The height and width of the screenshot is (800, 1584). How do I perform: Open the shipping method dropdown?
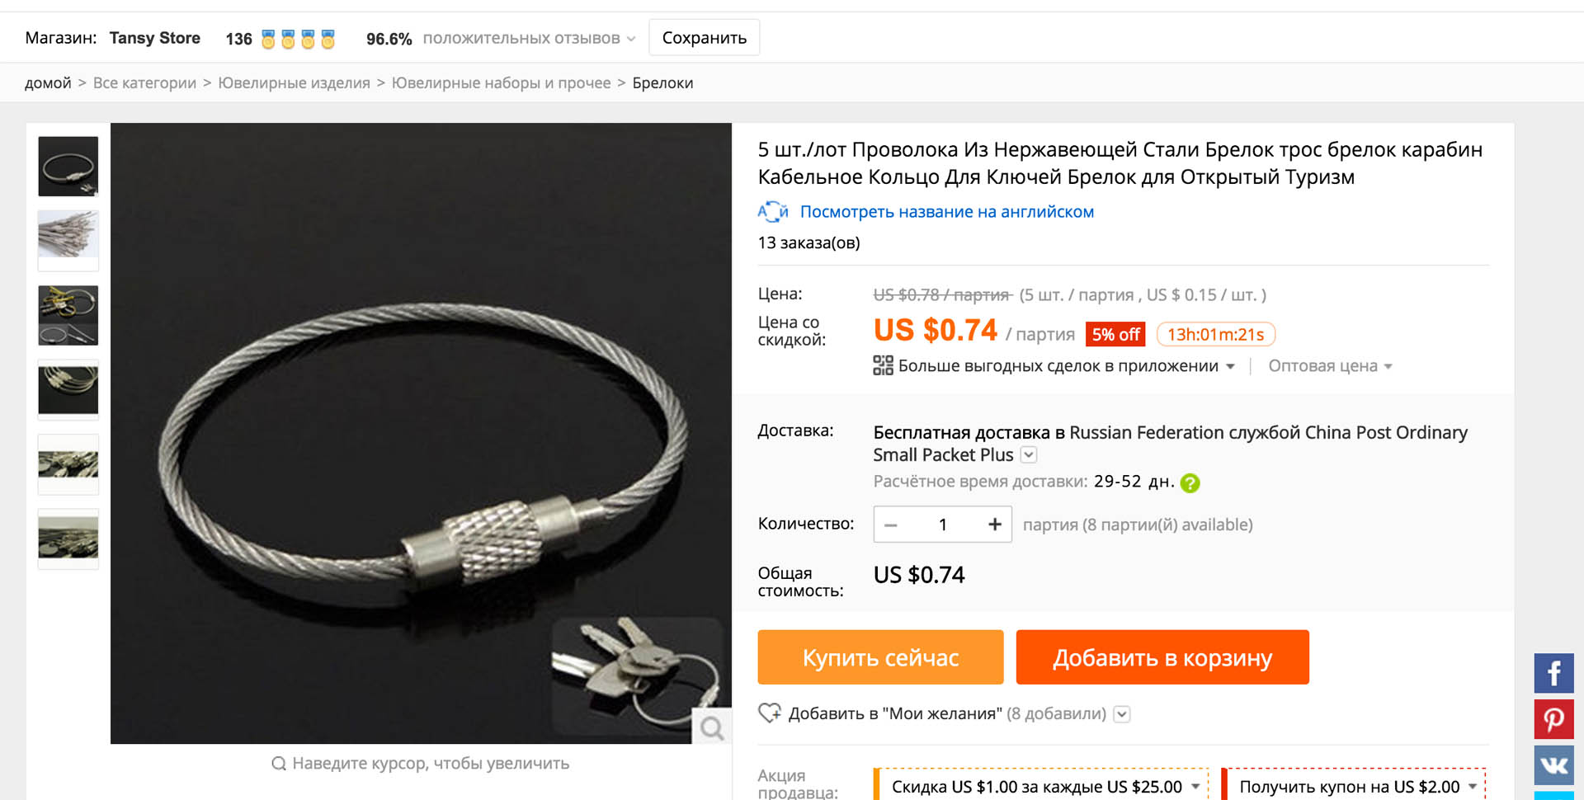pyautogui.click(x=1029, y=454)
